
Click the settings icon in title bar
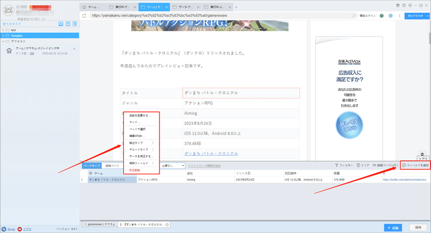410,5
